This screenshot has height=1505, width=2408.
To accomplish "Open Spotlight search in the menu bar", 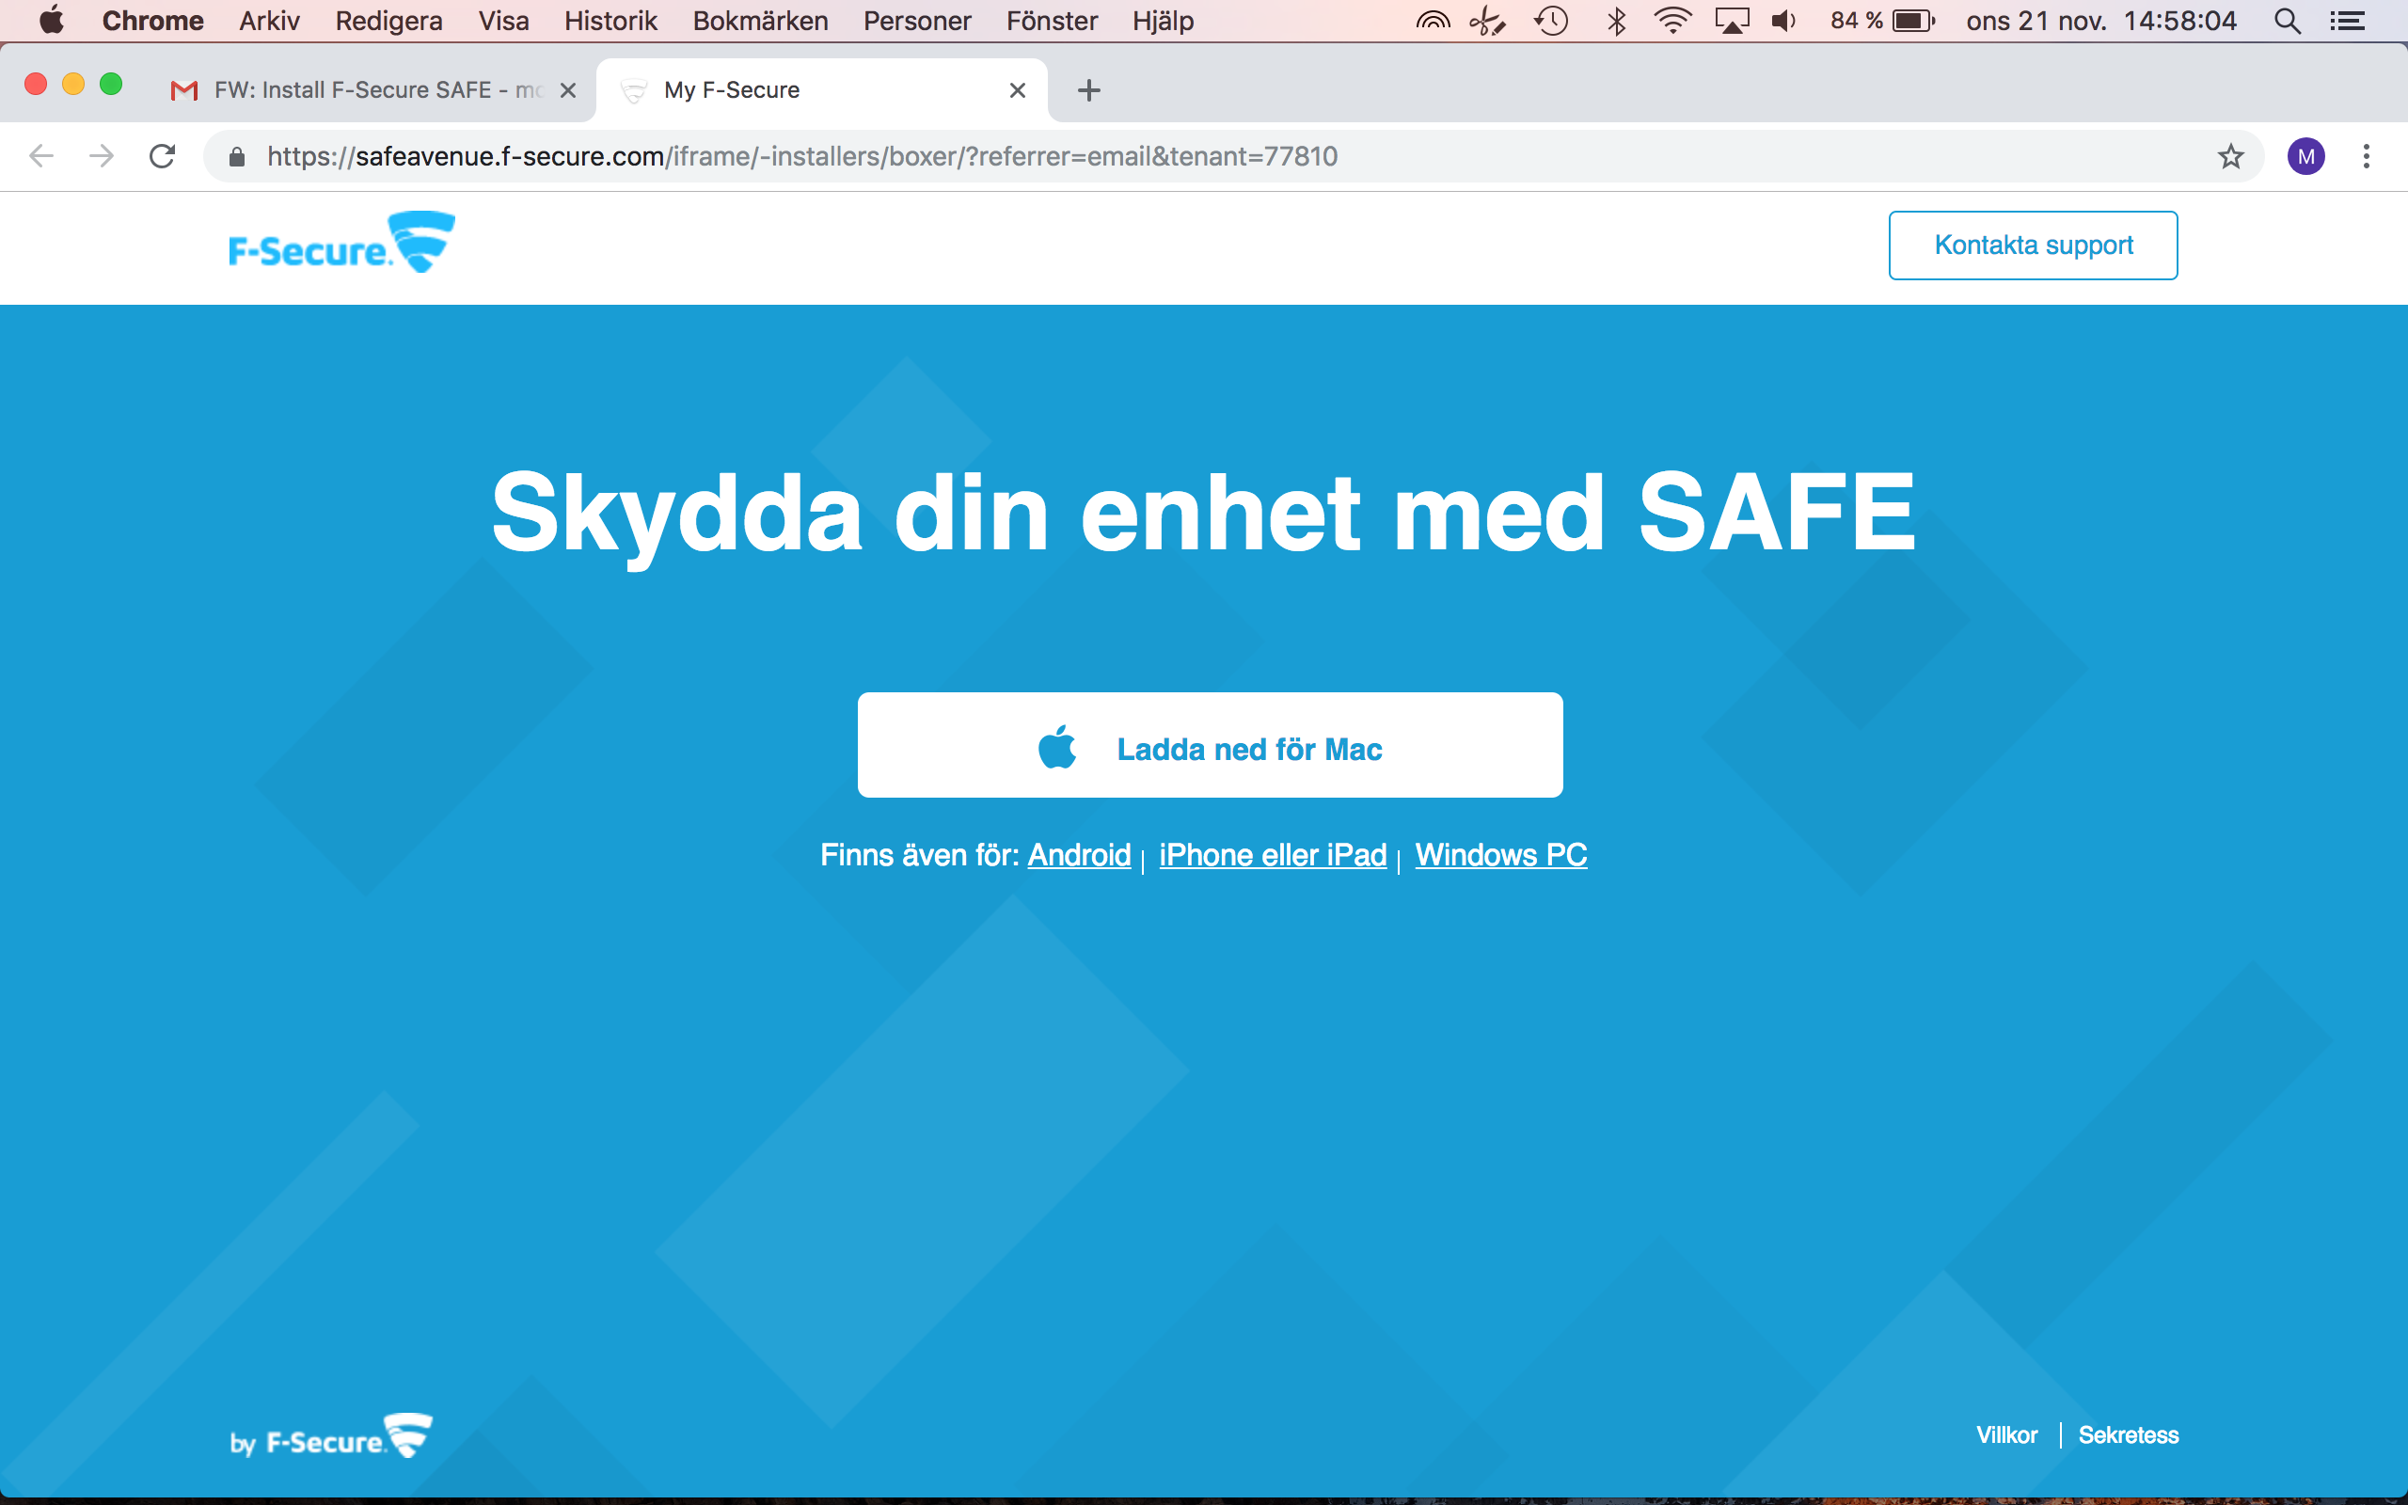I will coord(2287,21).
